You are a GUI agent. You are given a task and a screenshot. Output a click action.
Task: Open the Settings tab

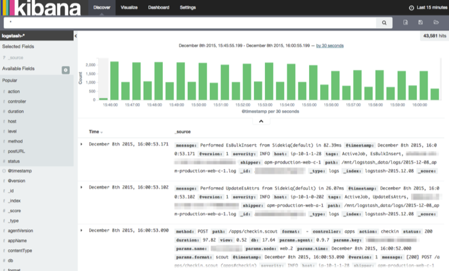(x=187, y=8)
